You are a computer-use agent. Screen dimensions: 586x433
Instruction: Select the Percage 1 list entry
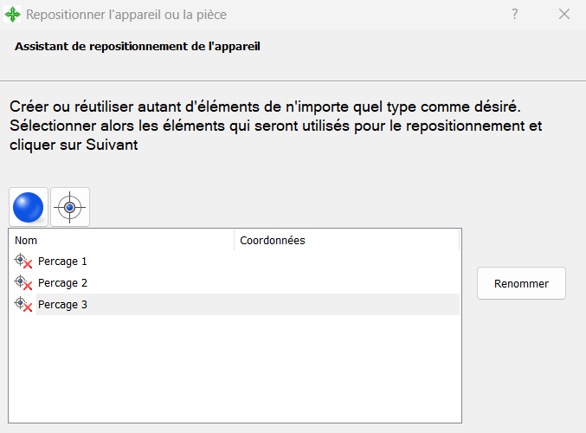pos(62,261)
